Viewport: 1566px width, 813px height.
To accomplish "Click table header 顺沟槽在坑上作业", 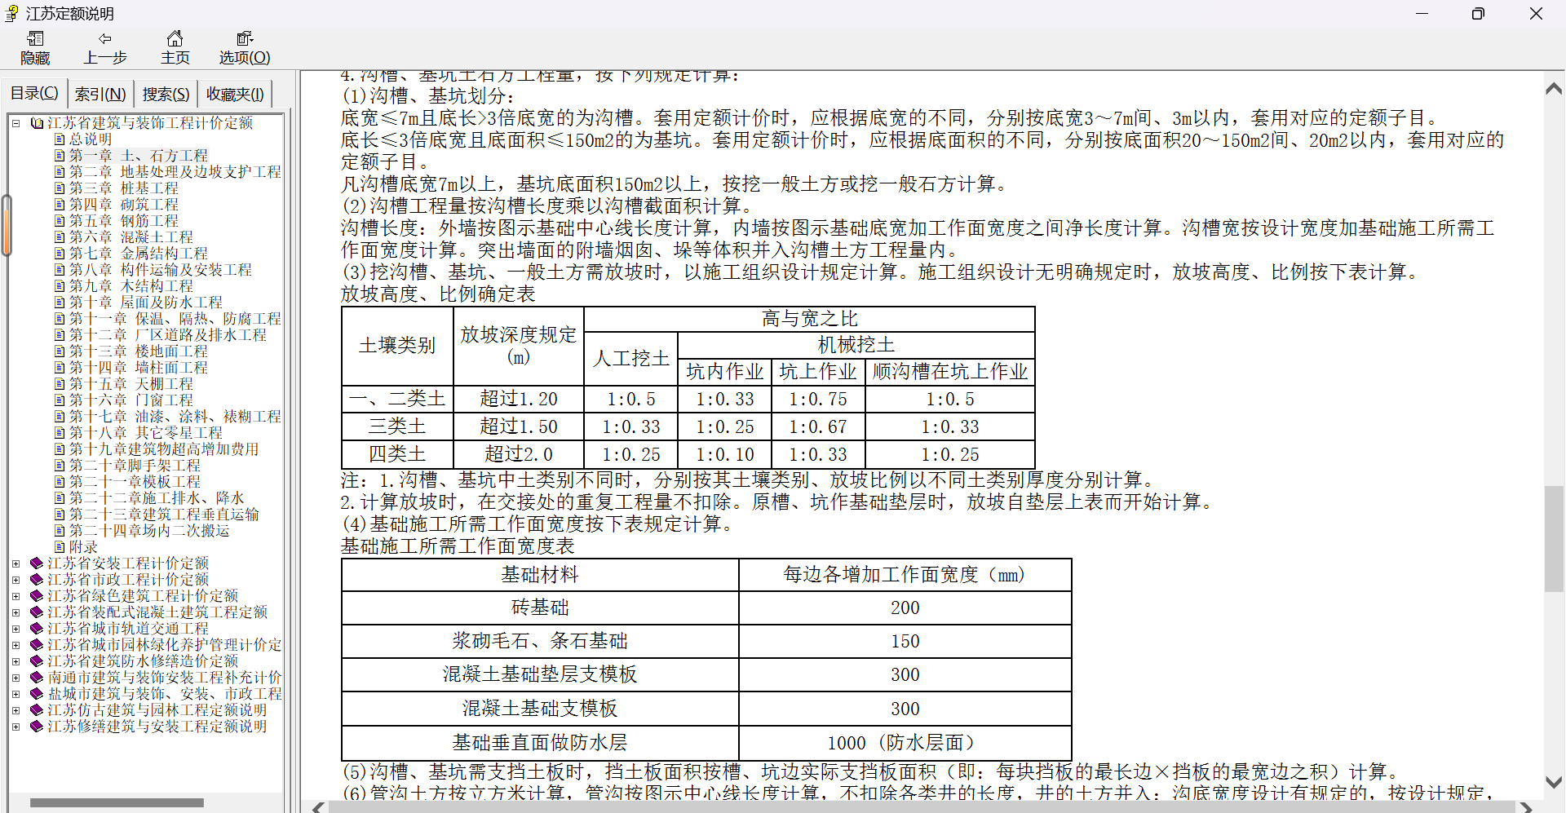I will [950, 372].
